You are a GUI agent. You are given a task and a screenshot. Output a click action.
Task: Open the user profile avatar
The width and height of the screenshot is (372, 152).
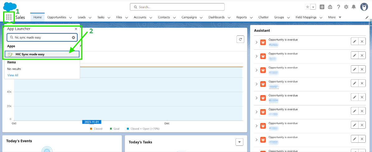click(364, 7)
